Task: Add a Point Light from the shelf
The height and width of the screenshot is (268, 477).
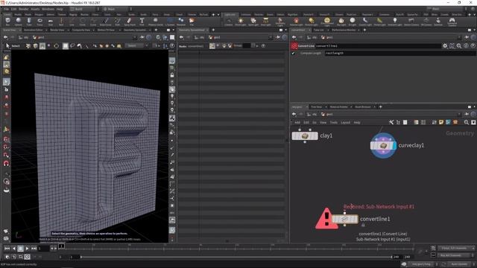Action: pos(241,22)
